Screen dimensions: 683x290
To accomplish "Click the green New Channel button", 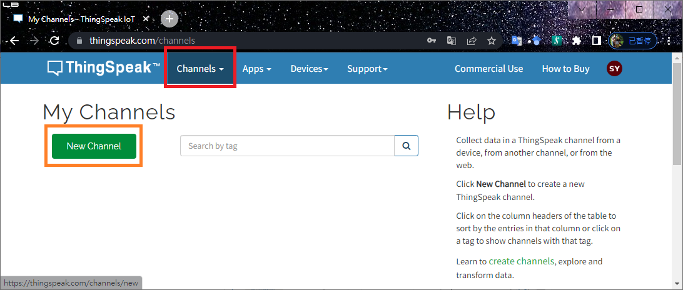I will click(x=94, y=146).
